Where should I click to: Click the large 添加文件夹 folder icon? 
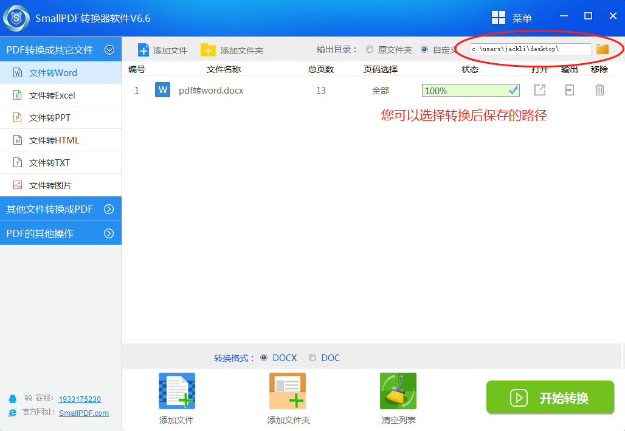(x=288, y=391)
